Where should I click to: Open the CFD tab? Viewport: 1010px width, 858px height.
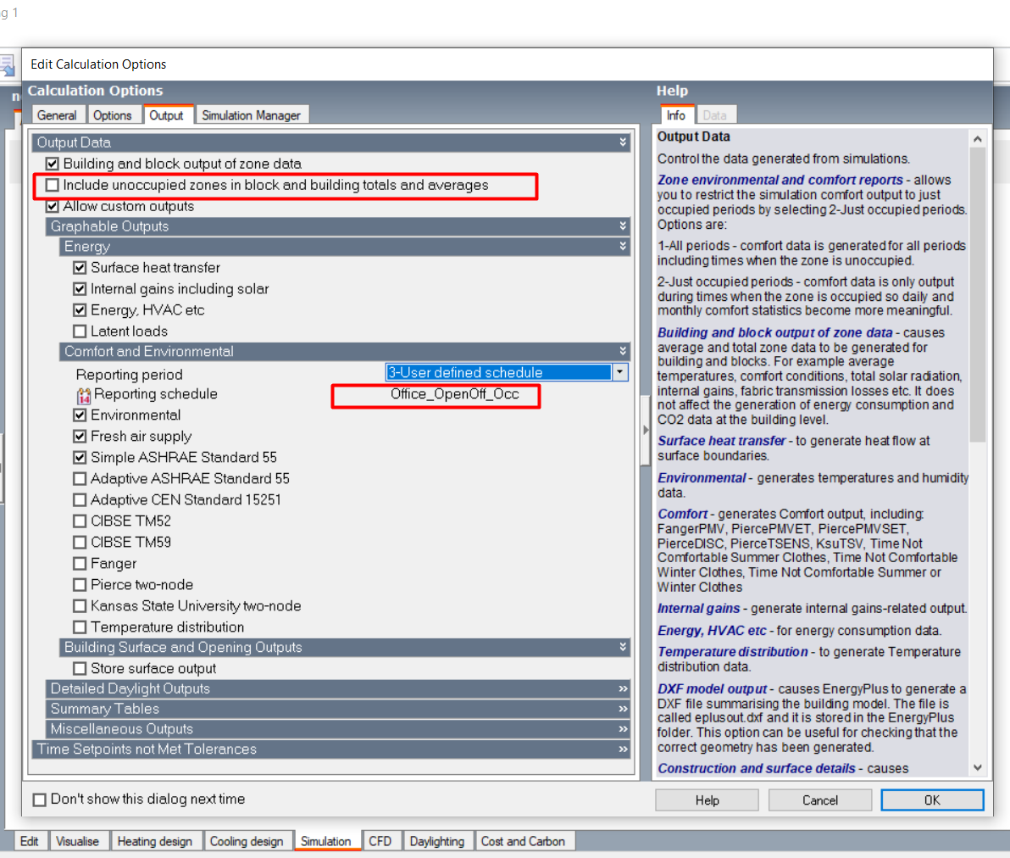(380, 841)
